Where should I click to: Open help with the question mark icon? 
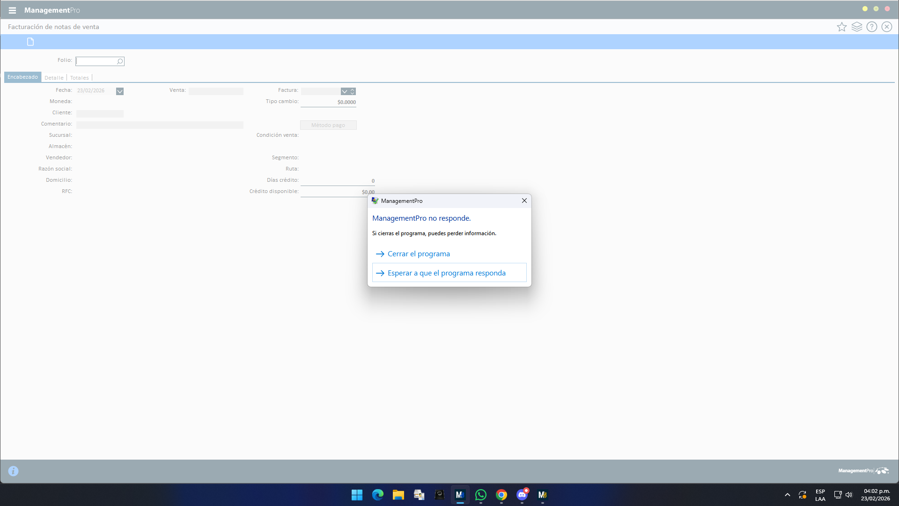(x=872, y=27)
